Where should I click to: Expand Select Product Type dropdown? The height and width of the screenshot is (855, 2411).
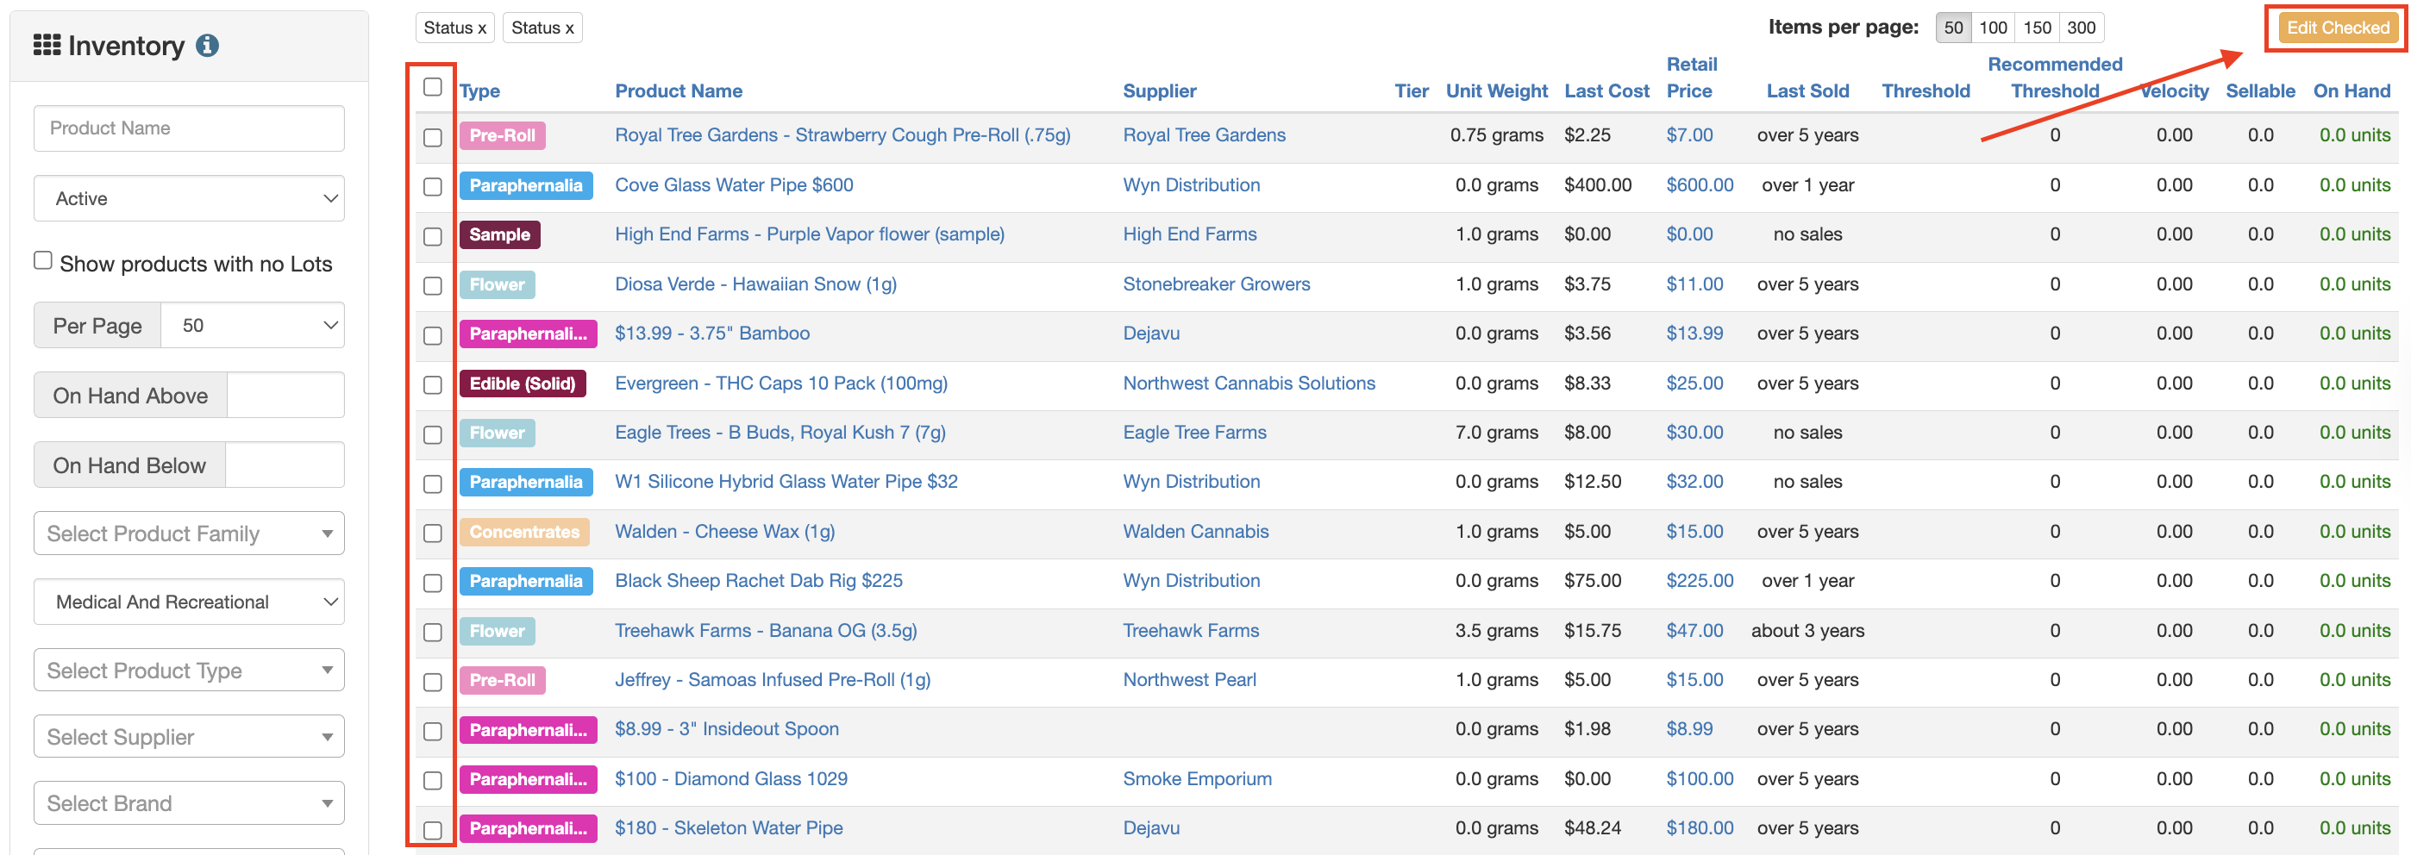point(189,670)
